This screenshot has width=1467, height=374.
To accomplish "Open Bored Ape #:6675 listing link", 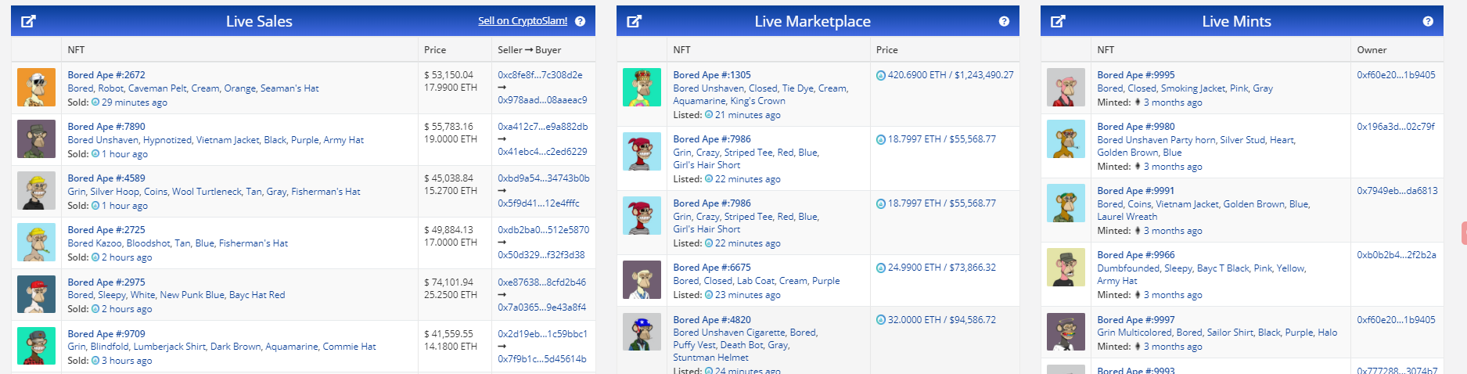I will coord(712,268).
